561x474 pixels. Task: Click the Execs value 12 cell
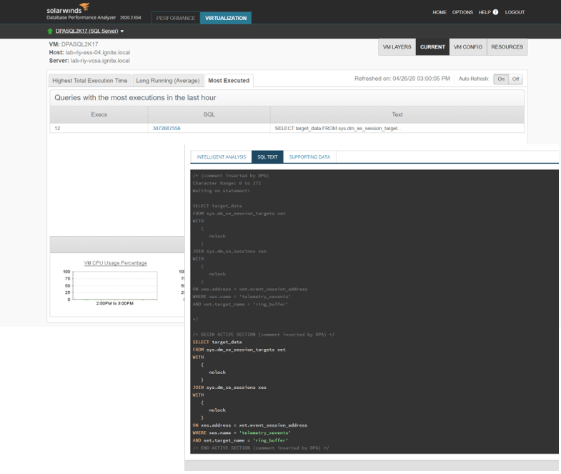pyautogui.click(x=99, y=128)
